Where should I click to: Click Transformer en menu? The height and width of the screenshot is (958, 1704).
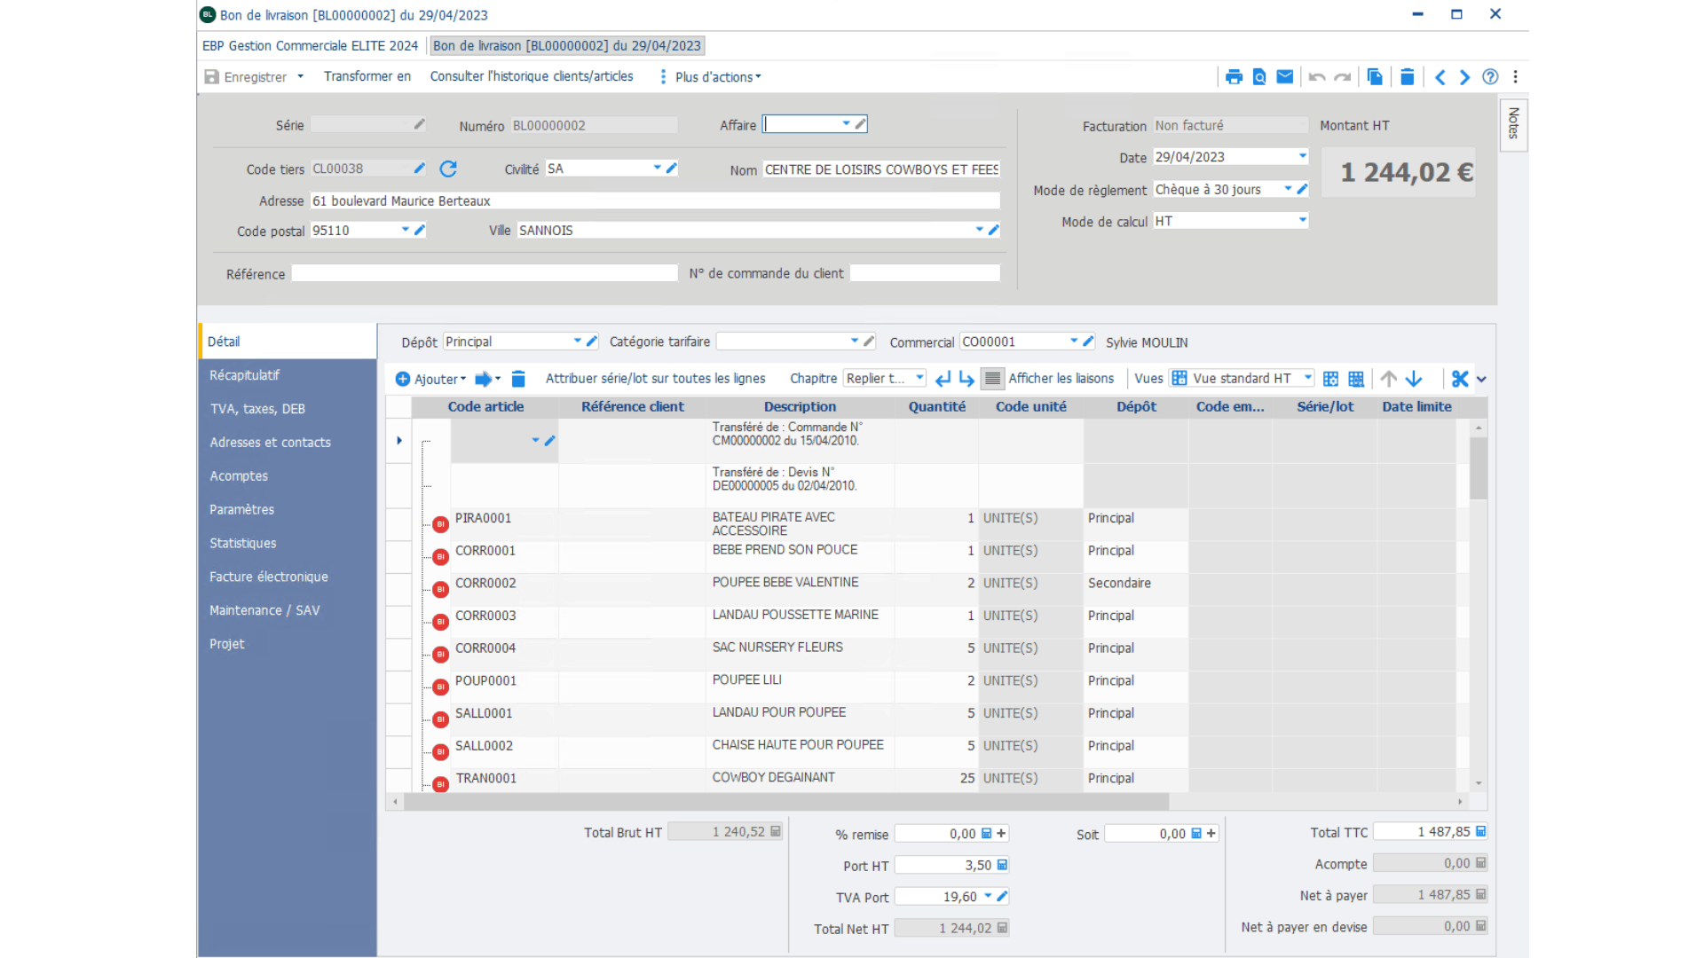[x=367, y=76]
